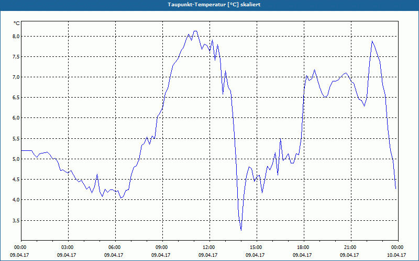Select the '4,5' y-axis value

click(x=16, y=180)
